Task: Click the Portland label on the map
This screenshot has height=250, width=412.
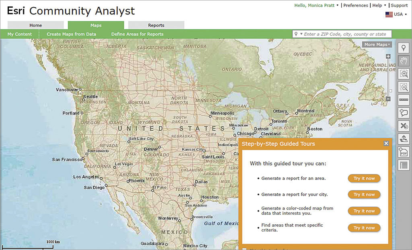Action: 71,113
